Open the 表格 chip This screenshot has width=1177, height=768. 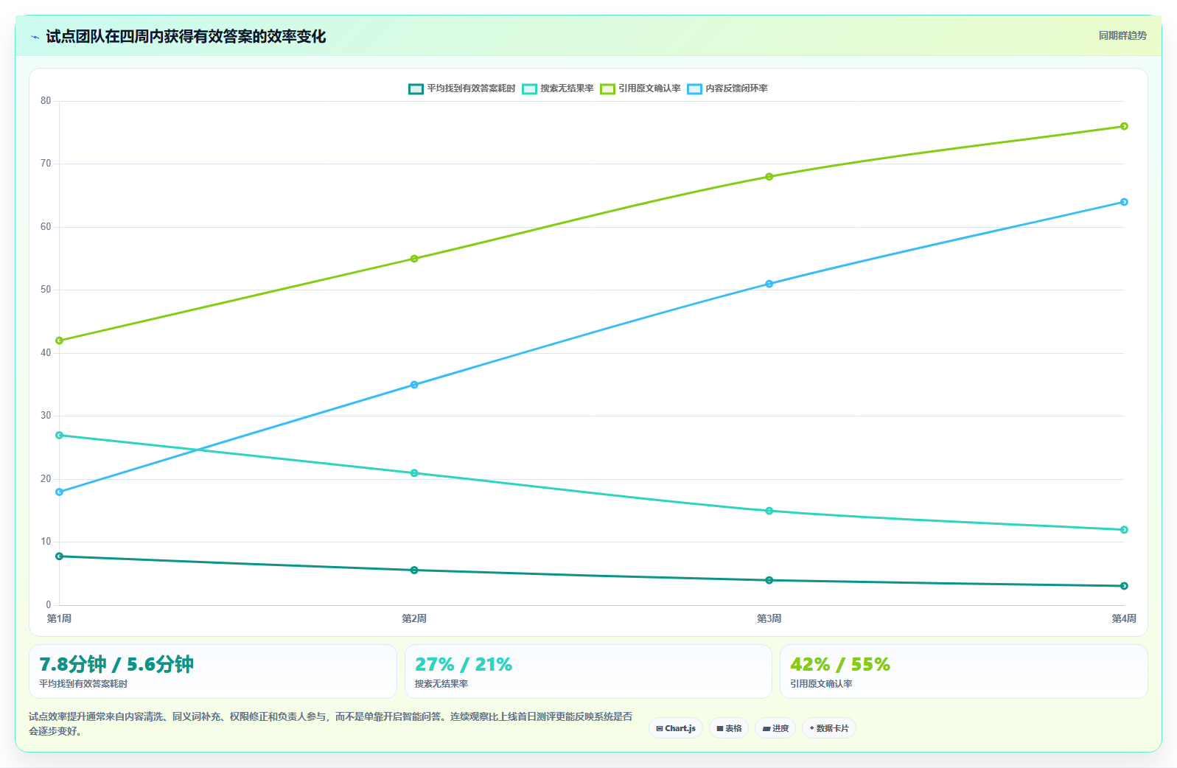pyautogui.click(x=730, y=728)
